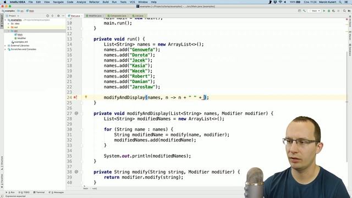Hide the Project panel with the minus icon
The image size is (352, 198).
coord(63,16)
